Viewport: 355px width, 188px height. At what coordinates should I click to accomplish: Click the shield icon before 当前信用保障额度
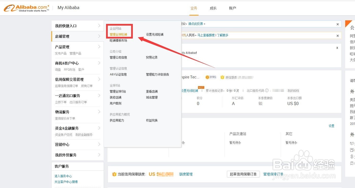[114, 174]
